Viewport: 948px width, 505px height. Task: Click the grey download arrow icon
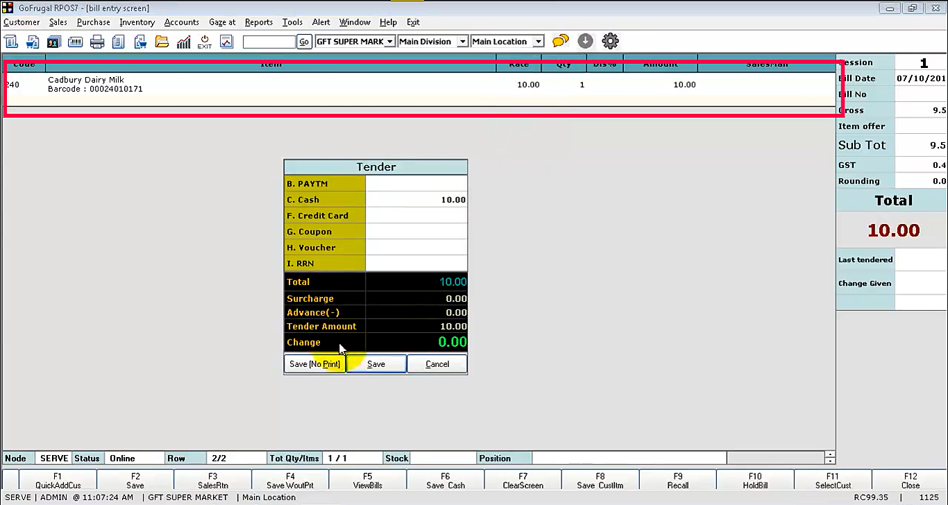pos(585,42)
